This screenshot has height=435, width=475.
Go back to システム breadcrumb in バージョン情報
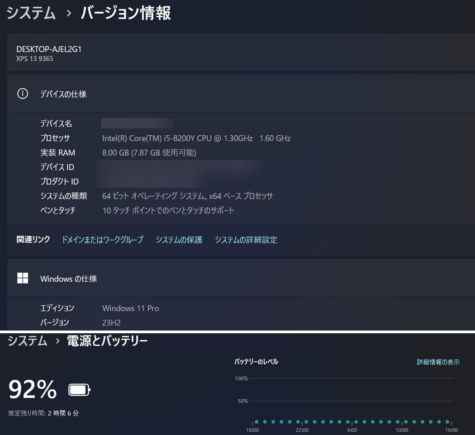(31, 13)
